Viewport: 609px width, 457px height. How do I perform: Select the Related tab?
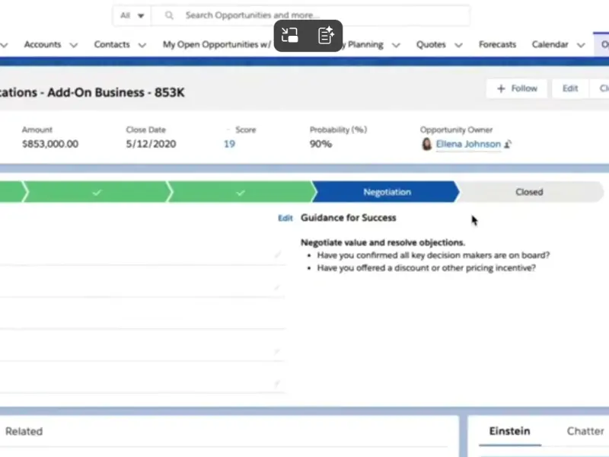(24, 431)
